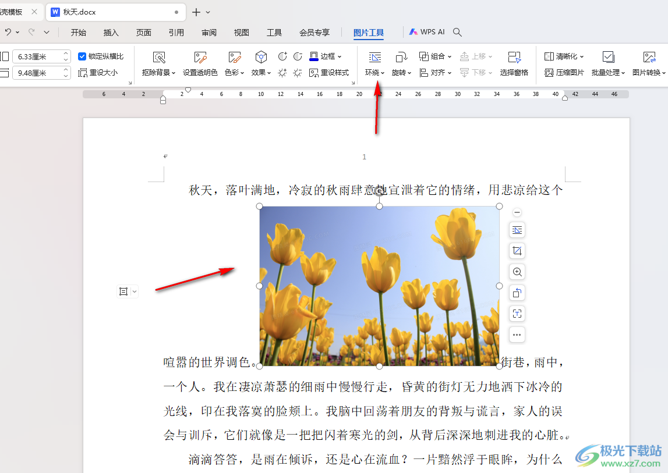Click the floating rotate icon beside picture
668x473 pixels.
click(x=517, y=293)
